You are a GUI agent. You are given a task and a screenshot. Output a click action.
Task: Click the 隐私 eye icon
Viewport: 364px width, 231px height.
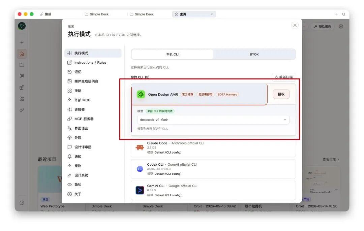[69, 185]
